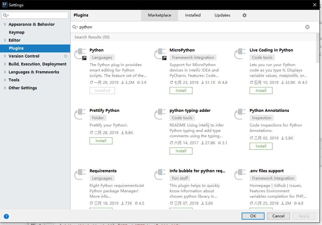The image size is (322, 225).
Task: Install the Prettify Python plugin
Action: tap(101, 141)
